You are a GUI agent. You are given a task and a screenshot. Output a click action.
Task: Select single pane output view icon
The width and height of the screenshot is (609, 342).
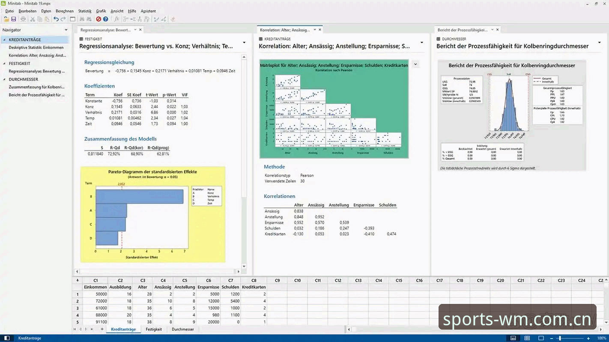(x=541, y=338)
